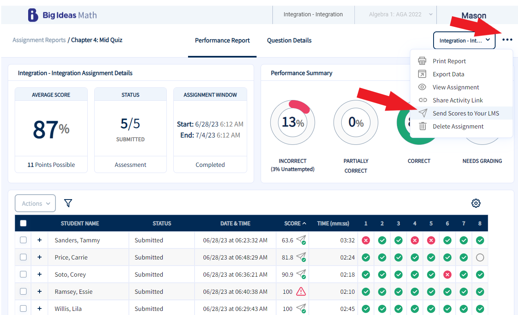Image resolution: width=518 pixels, height=315 pixels.
Task: Click the unattempted circle on question 8 for Price, Carrie
Action: click(480, 257)
